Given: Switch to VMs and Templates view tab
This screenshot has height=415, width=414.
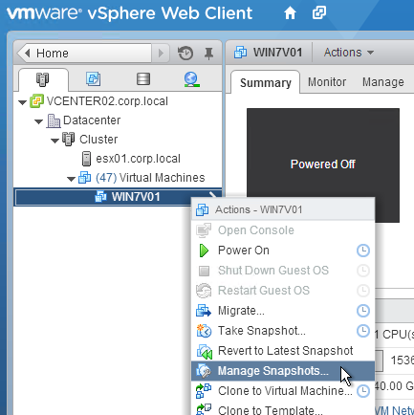Looking at the screenshot, I should click(x=94, y=78).
